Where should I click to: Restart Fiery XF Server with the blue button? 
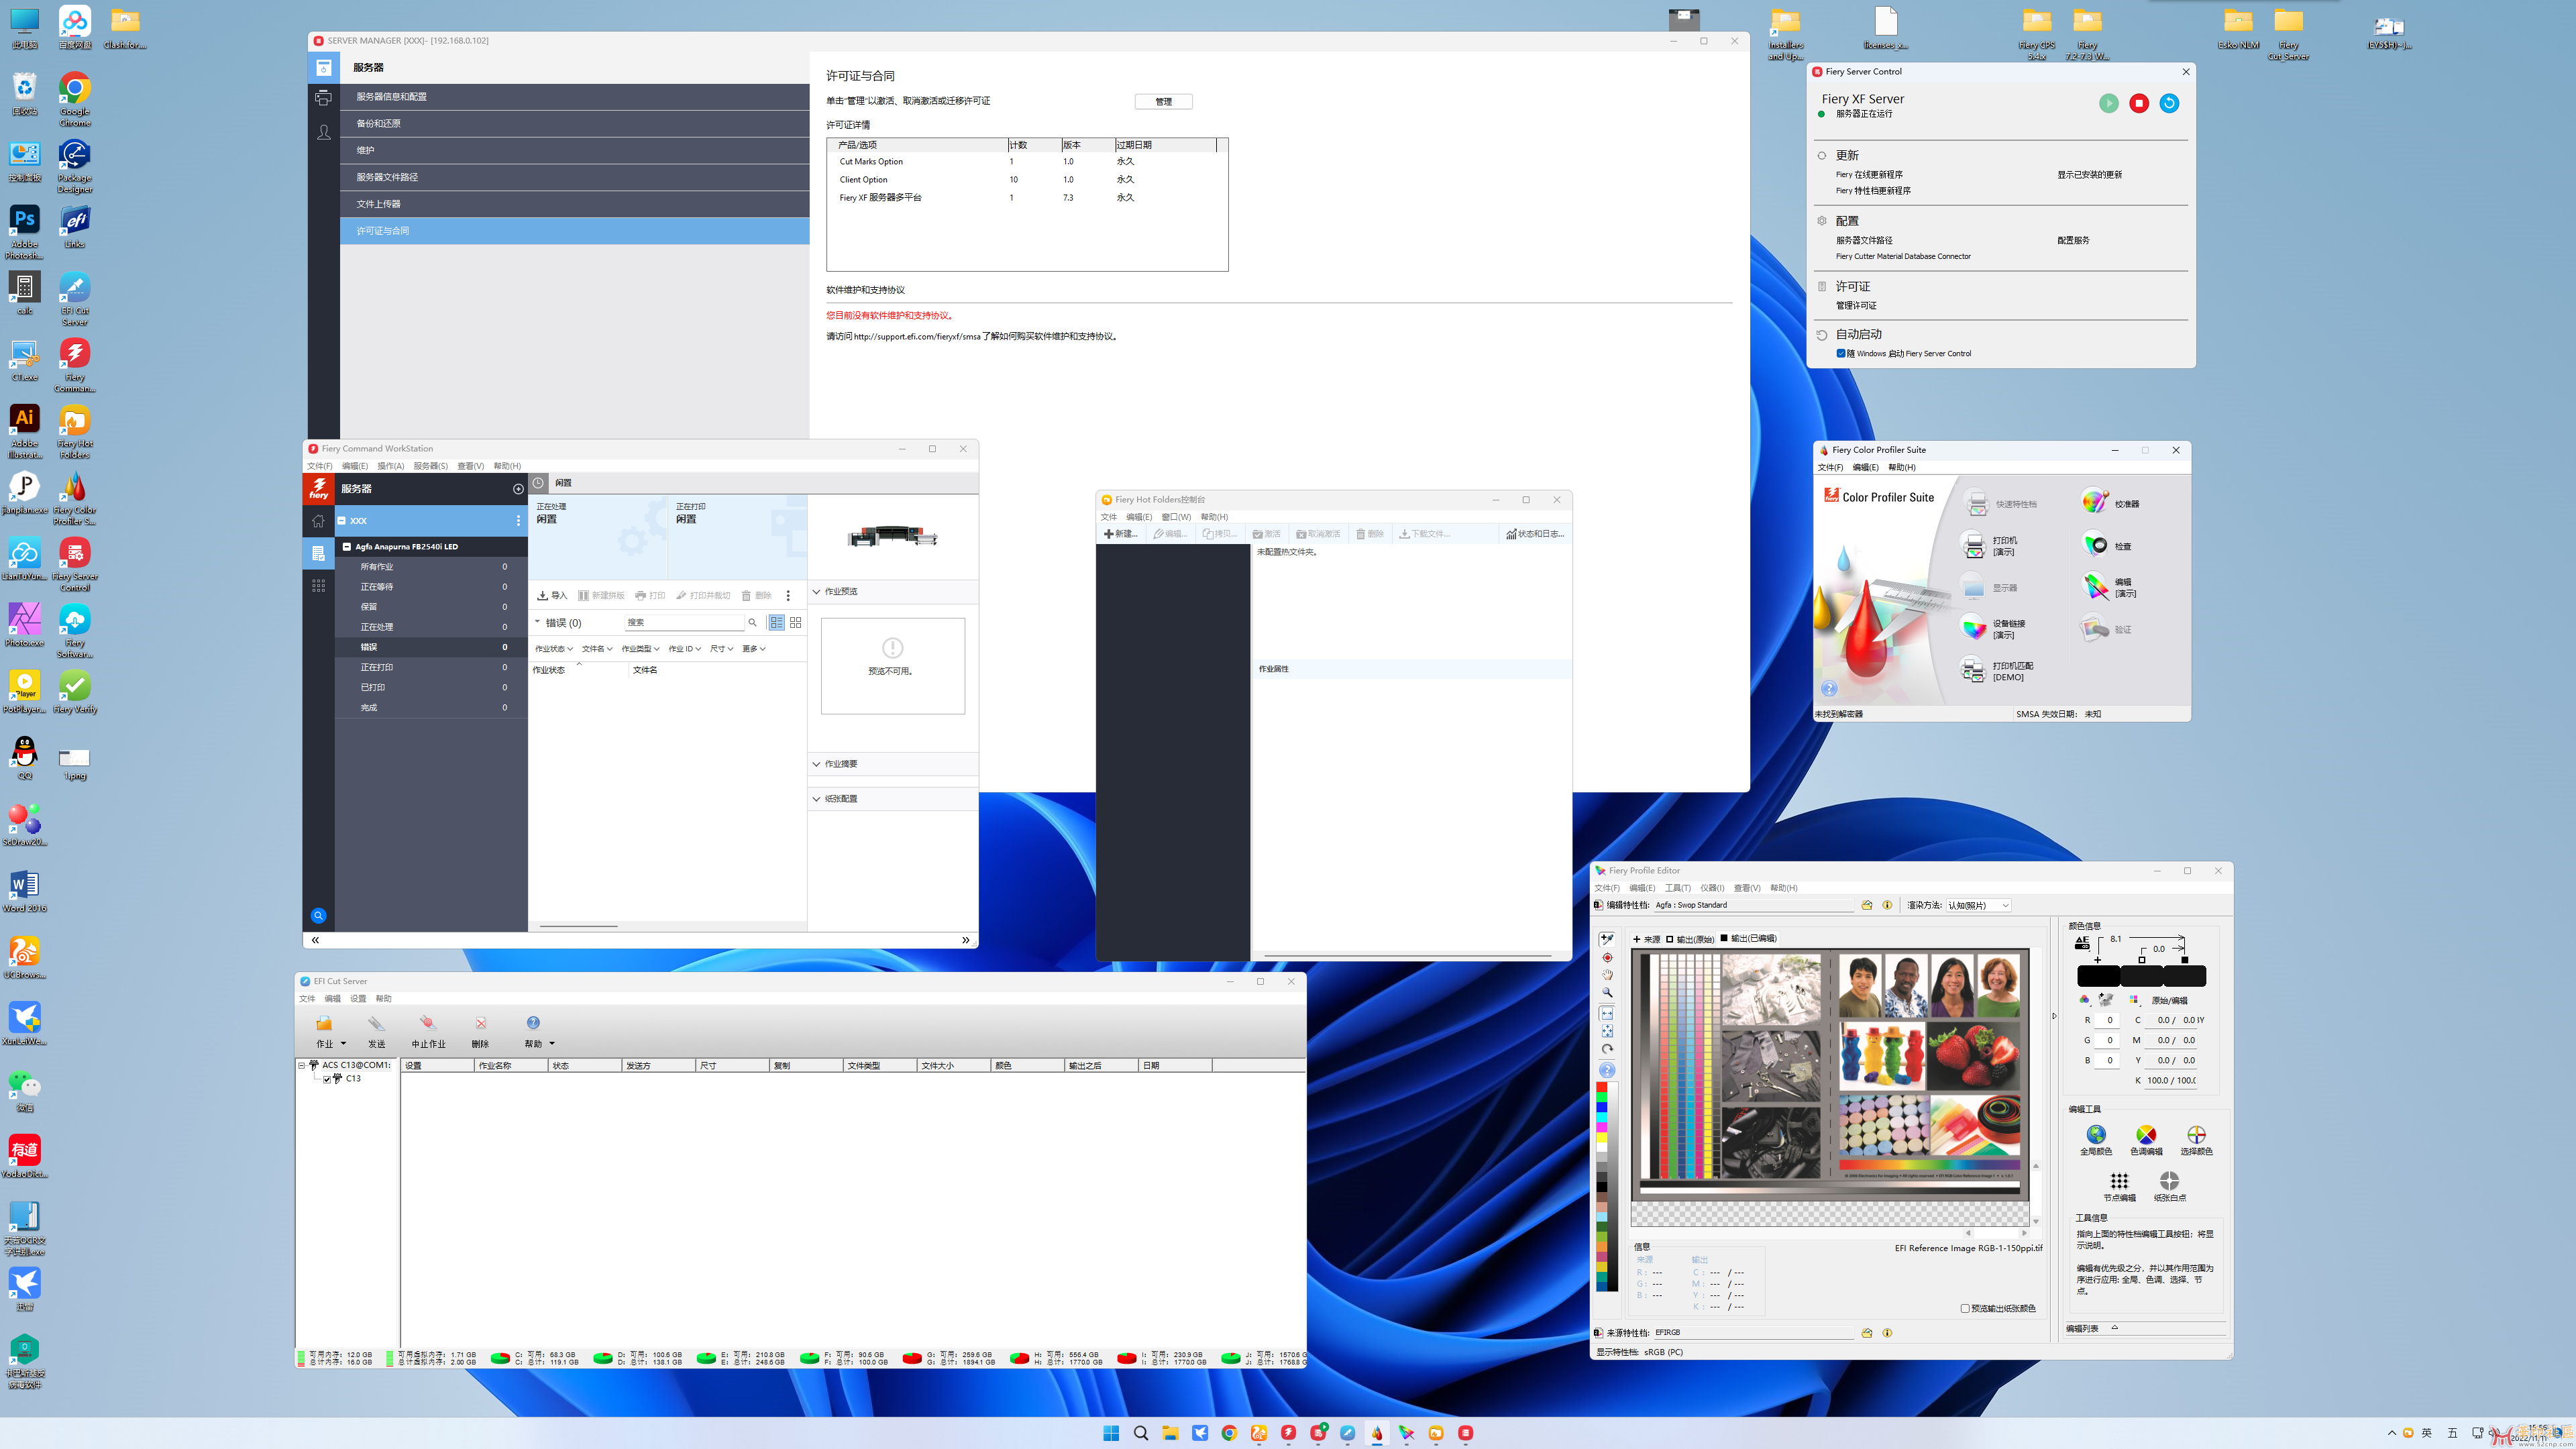(2169, 103)
